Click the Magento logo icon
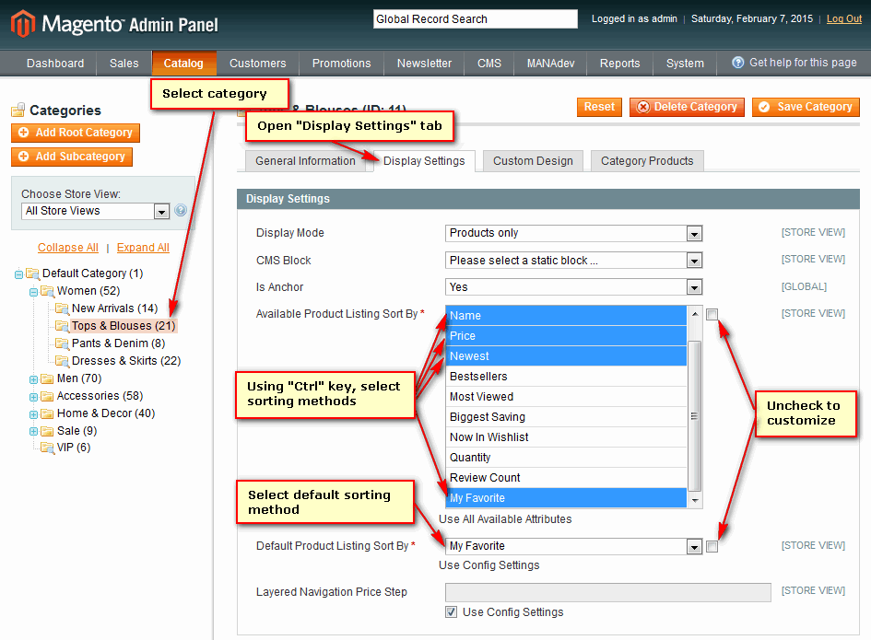This screenshot has height=640, width=871. (x=23, y=24)
